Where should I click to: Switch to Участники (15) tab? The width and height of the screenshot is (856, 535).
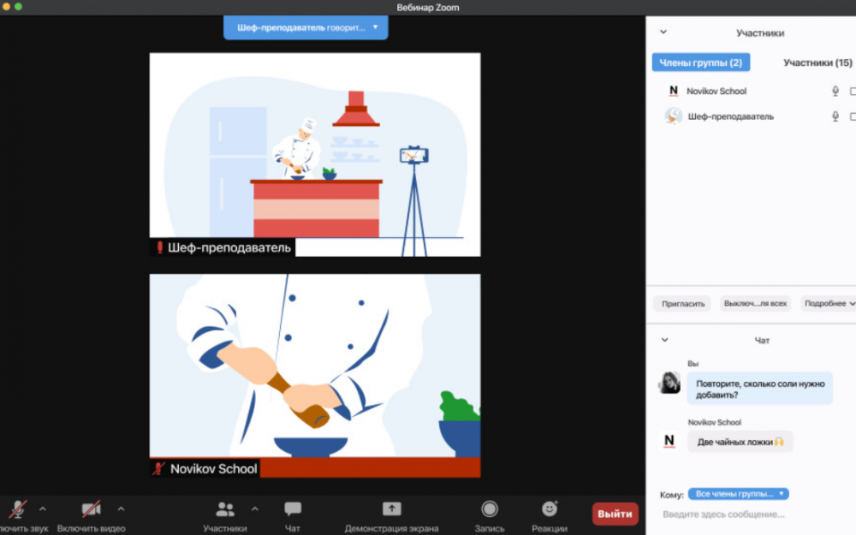tap(817, 62)
